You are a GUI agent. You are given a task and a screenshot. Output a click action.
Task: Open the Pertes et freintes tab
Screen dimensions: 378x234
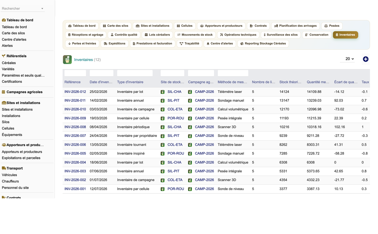pos(82,44)
